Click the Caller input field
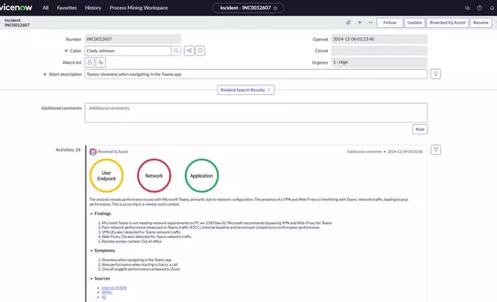This screenshot has height=302, width=497. pos(128,51)
